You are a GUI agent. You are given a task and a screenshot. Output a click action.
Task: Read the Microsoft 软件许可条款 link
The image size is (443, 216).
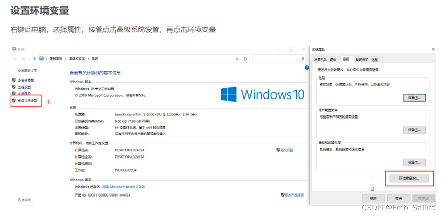point(124,187)
